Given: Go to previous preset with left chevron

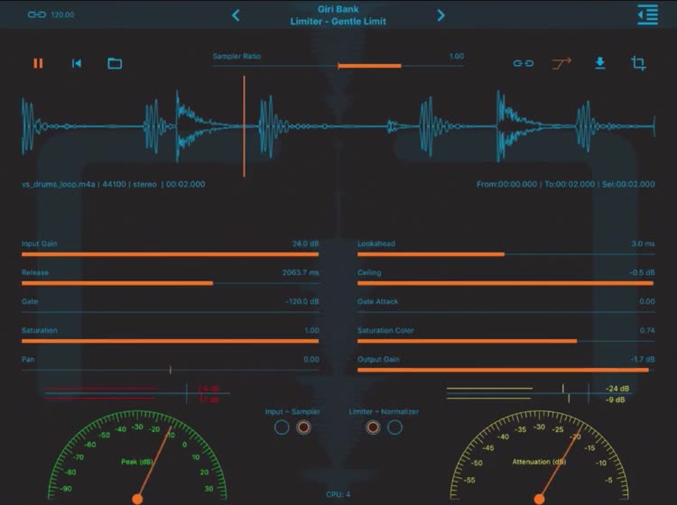Looking at the screenshot, I should [236, 15].
